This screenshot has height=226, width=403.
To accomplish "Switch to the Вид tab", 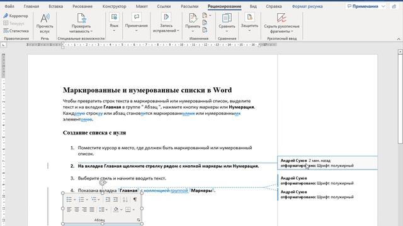I will [253, 6].
